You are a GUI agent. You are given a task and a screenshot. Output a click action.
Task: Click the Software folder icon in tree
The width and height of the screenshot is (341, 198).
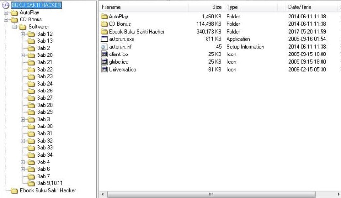pyautogui.click(x=22, y=27)
